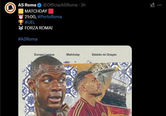Screen dimensions: 166x116
Task: Click the trophy emoji beside #UEL
Action: (x=21, y=22)
